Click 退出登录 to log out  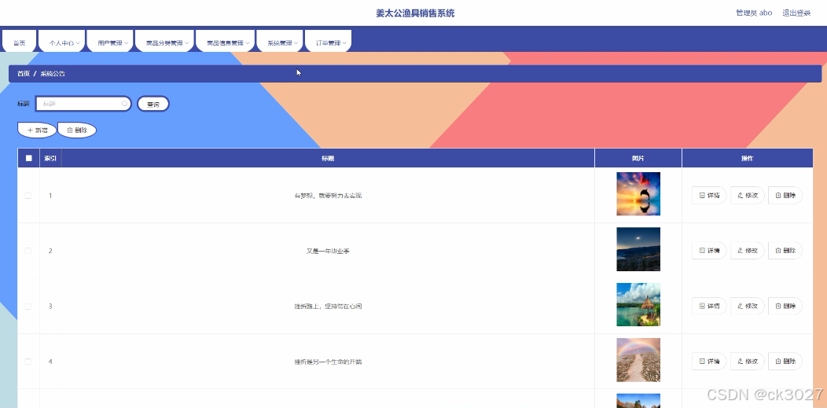pos(796,13)
